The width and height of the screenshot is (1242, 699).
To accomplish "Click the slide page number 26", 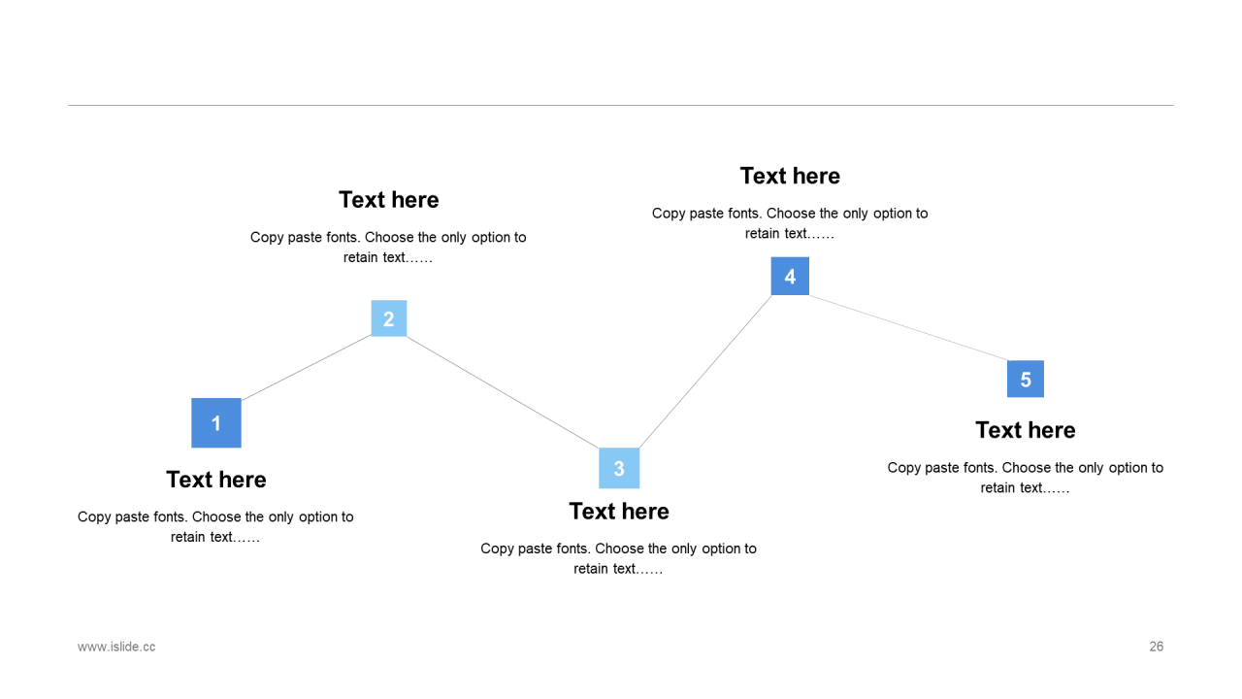I will (x=1156, y=647).
